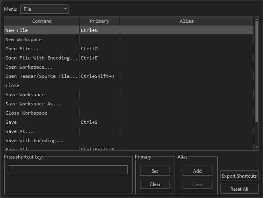Click the scrollbar down arrow
The width and height of the screenshot is (263, 198).
tap(257, 147)
